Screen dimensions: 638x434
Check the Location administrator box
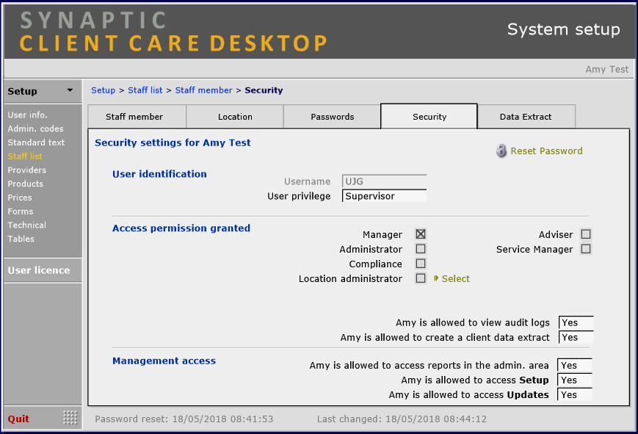coord(421,278)
